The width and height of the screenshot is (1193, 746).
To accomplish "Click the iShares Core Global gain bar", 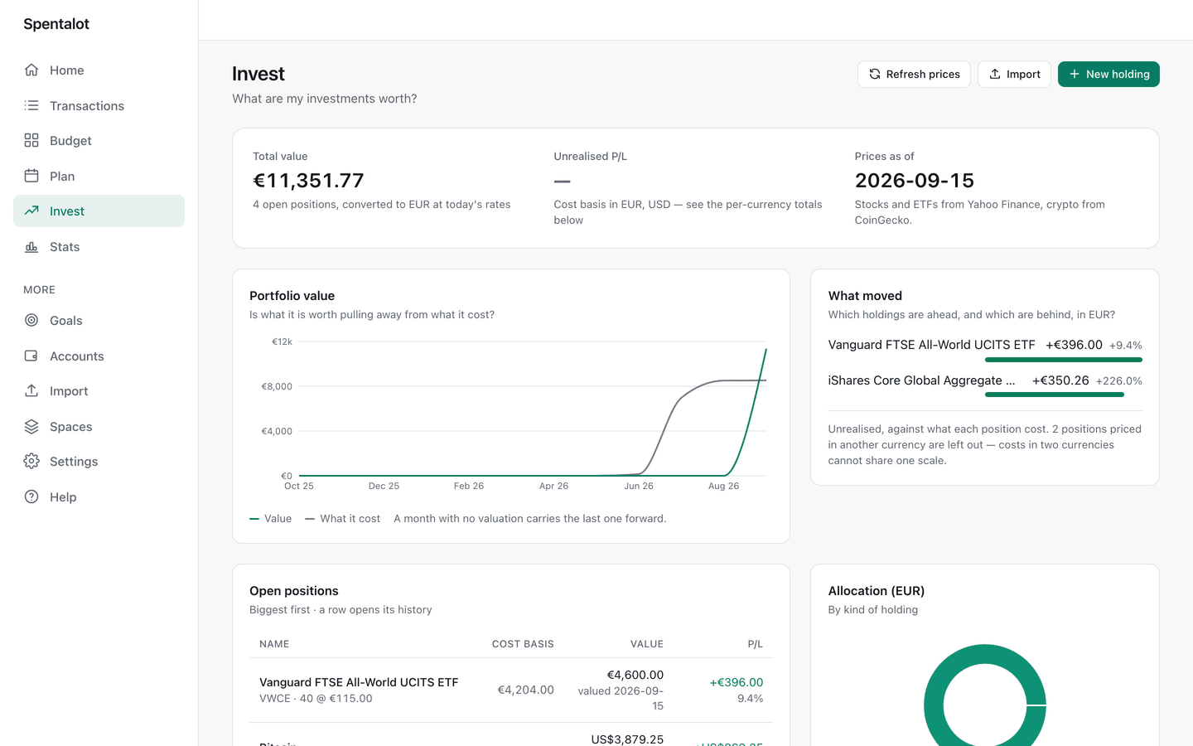I will 1055,395.
